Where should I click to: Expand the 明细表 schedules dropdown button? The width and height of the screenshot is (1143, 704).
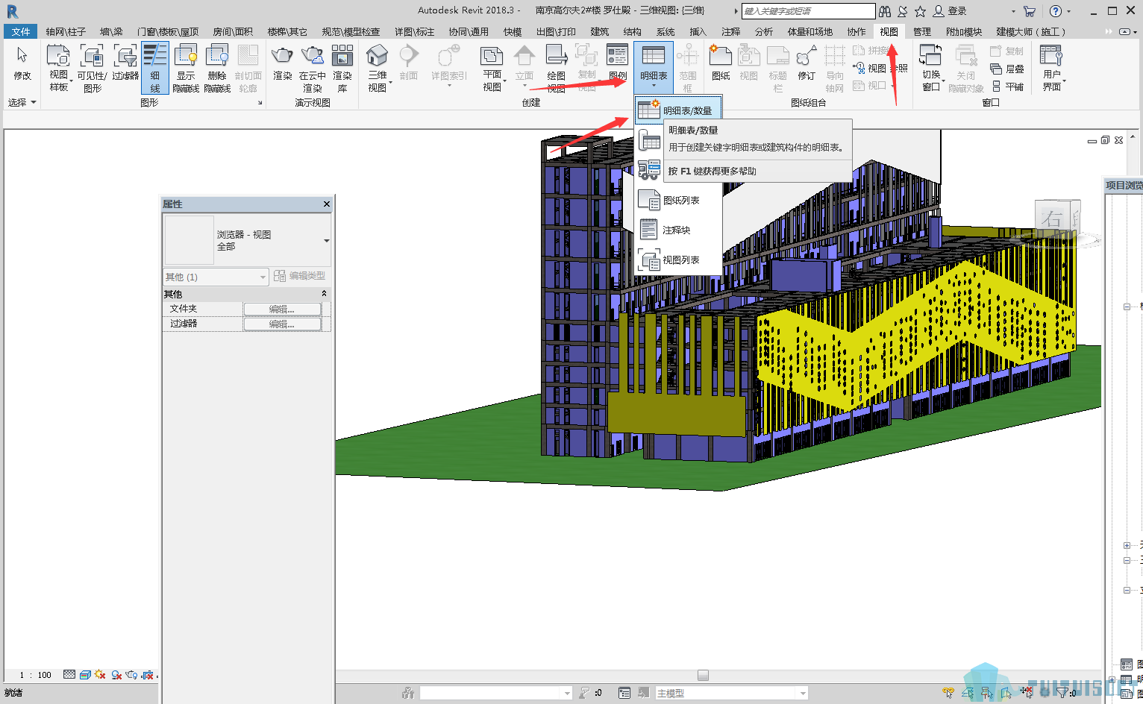click(654, 67)
